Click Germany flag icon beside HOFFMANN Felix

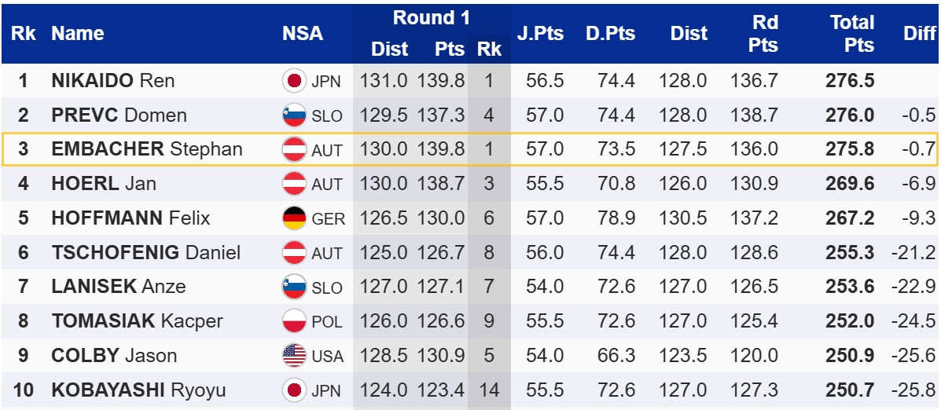pos(294,218)
